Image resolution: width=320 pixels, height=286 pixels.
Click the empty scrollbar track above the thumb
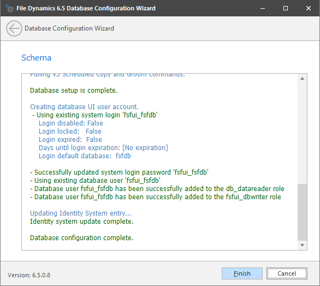pos(302,133)
